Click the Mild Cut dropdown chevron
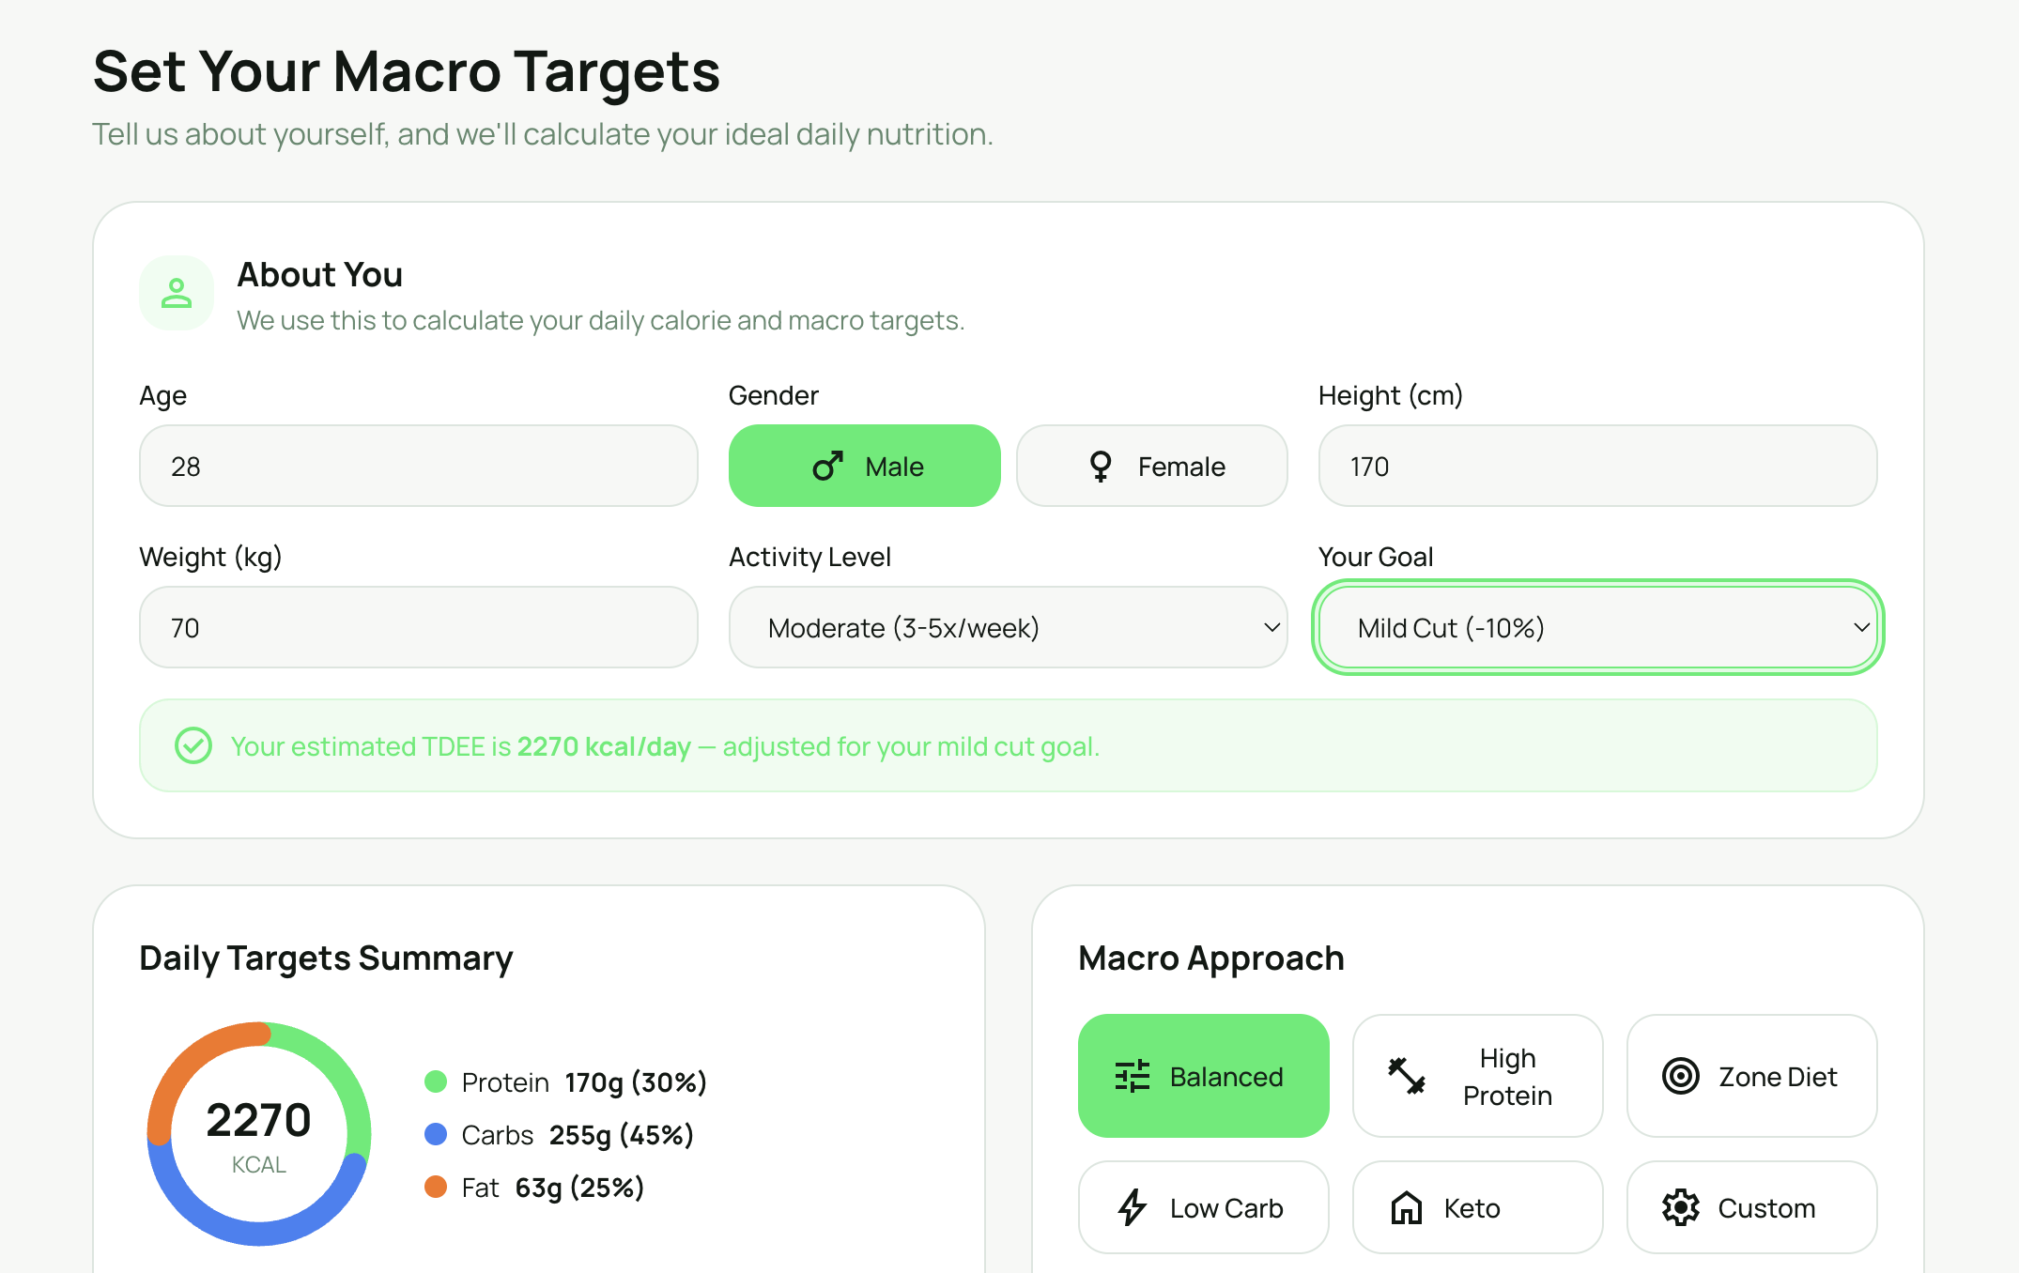This screenshot has height=1273, width=2019. tap(1861, 627)
